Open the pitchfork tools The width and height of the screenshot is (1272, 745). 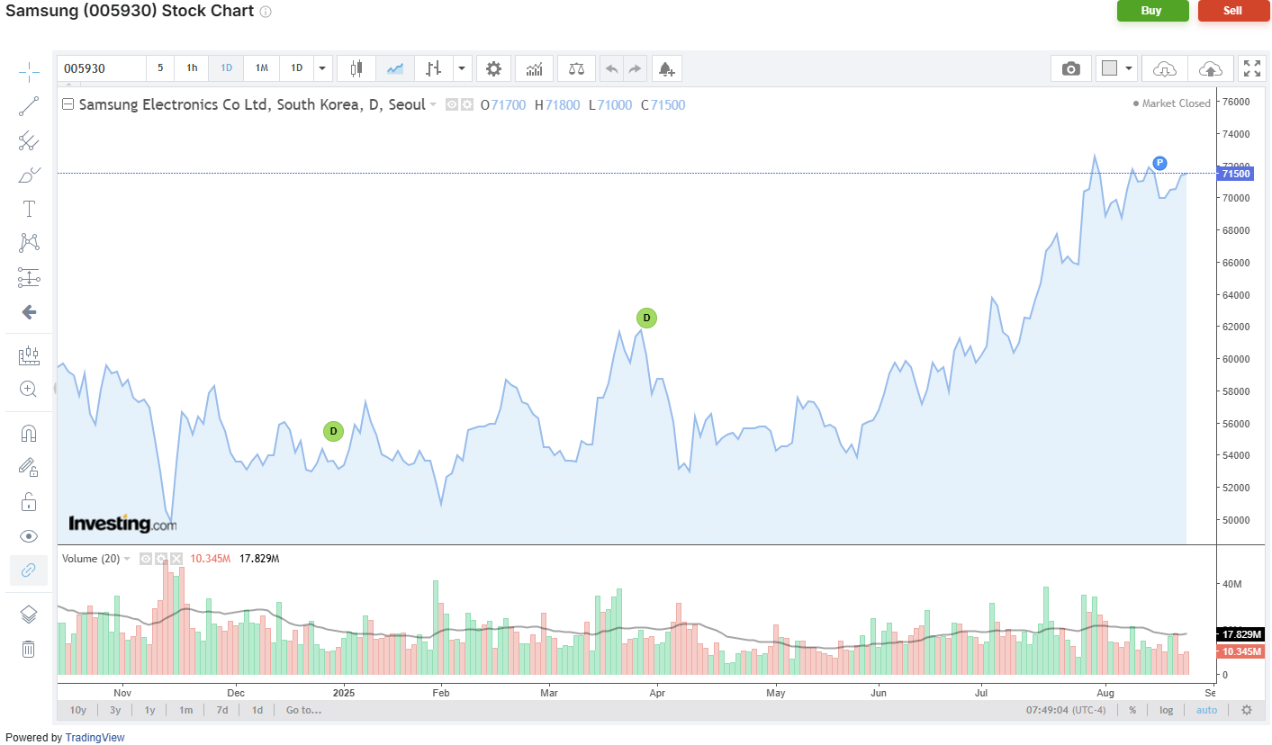(x=29, y=140)
